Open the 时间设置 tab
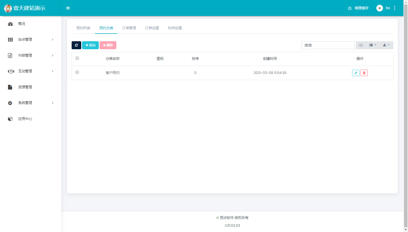 175,28
